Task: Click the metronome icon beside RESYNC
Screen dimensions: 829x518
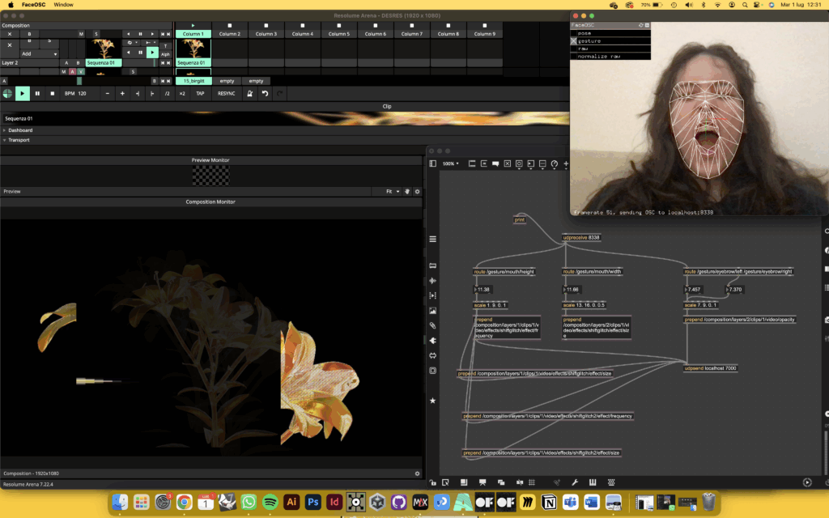Action: (x=249, y=94)
